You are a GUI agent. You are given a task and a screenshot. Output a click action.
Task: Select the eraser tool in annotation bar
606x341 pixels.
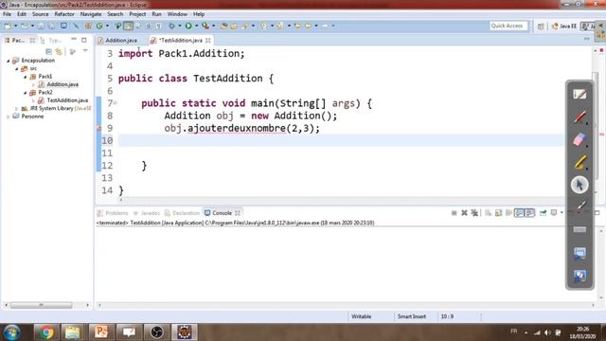[579, 139]
